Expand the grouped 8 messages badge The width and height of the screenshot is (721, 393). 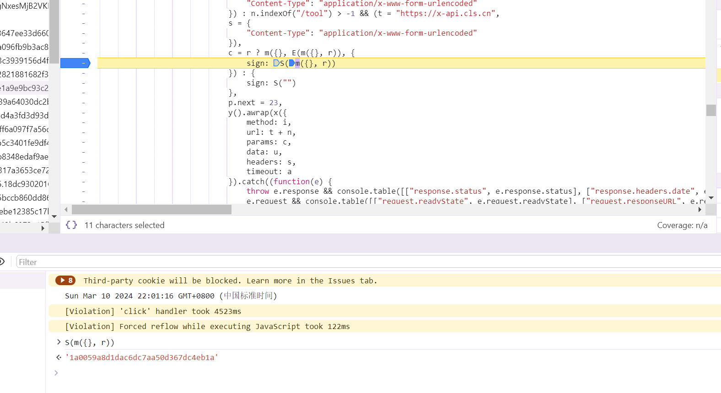click(65, 280)
